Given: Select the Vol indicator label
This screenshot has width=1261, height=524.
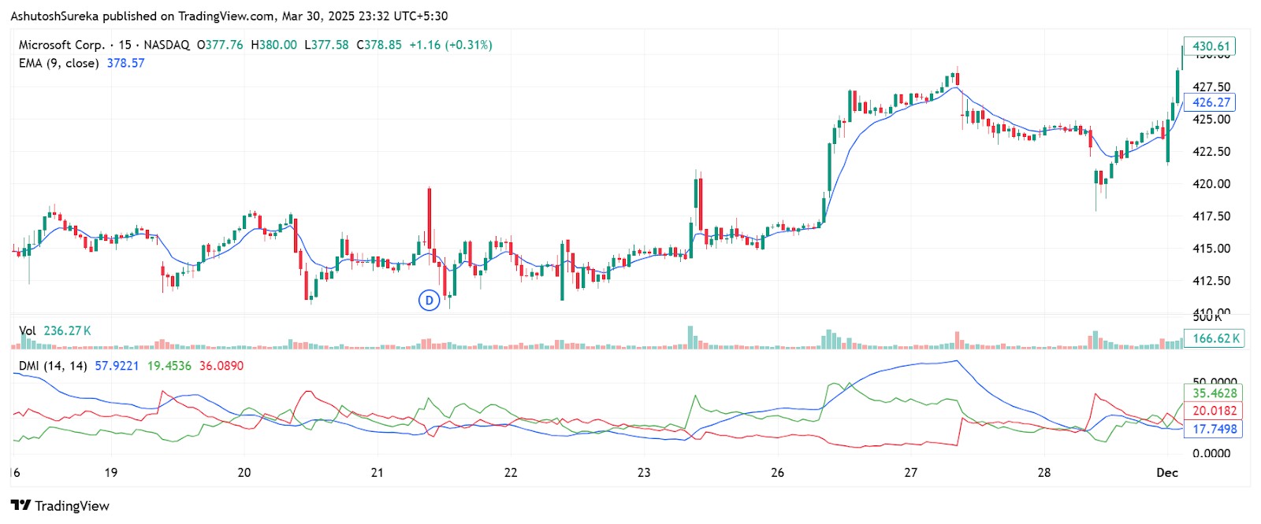Looking at the screenshot, I should pos(28,330).
